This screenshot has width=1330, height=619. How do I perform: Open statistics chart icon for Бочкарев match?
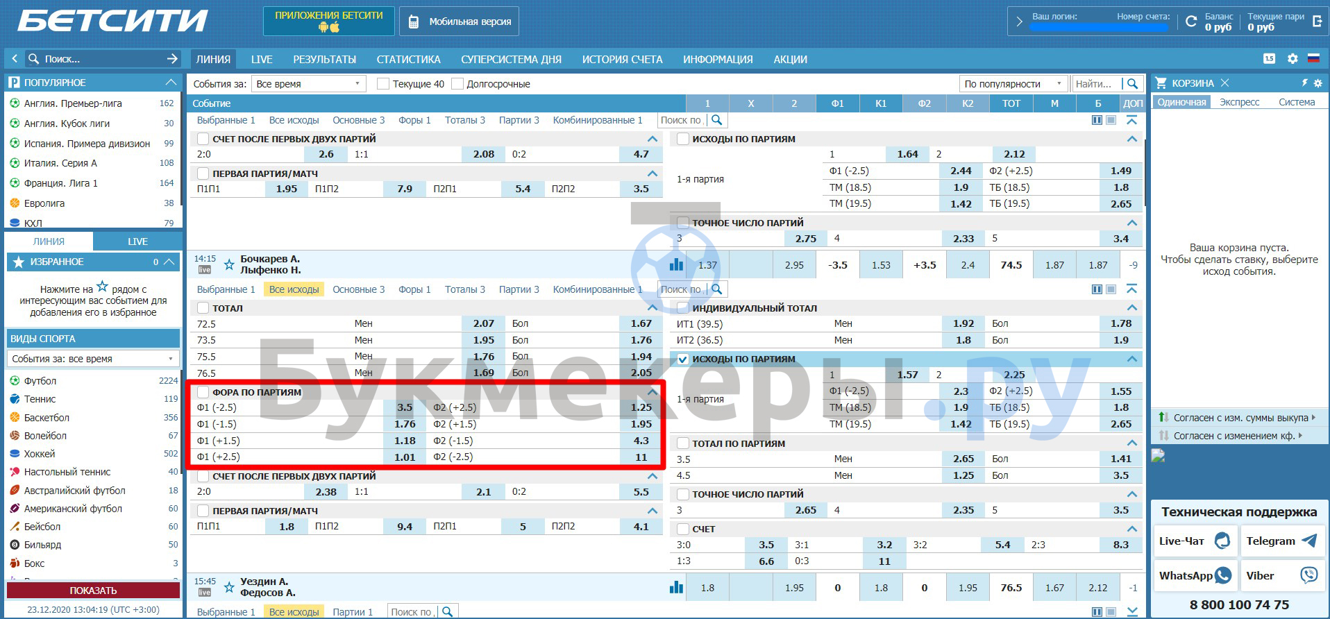pyautogui.click(x=676, y=264)
